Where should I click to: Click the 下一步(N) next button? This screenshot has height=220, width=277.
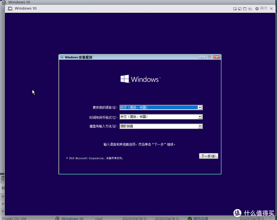pyautogui.click(x=209, y=156)
